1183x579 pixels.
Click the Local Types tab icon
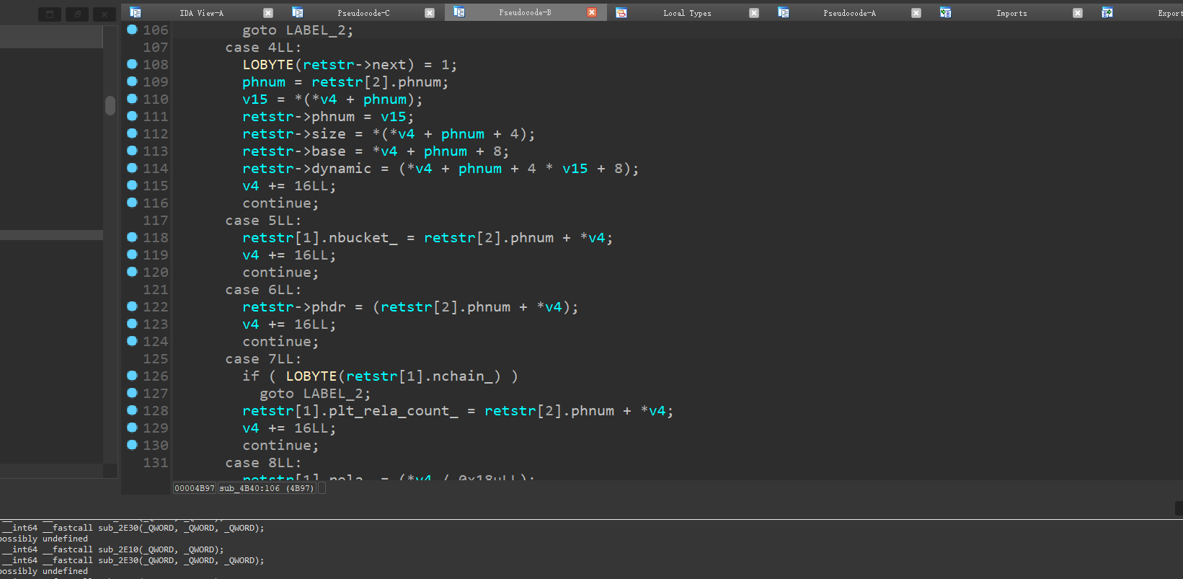621,12
